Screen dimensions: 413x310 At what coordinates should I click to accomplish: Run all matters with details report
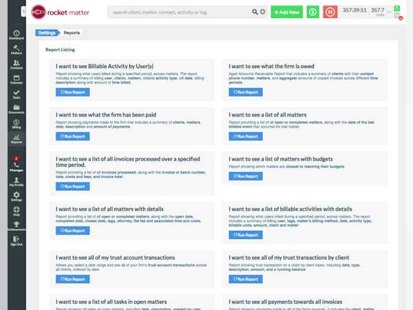click(73, 231)
